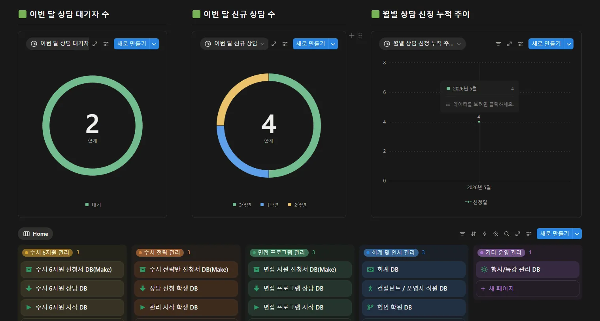This screenshot has height=321, width=600.
Task: Open settings of 월별 상담 신청 chart
Action: (521, 44)
